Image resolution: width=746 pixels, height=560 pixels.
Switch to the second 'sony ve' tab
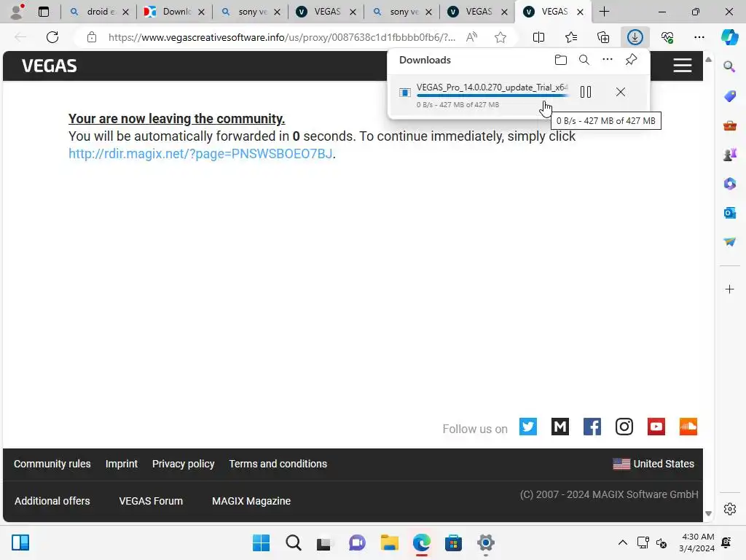(x=401, y=12)
